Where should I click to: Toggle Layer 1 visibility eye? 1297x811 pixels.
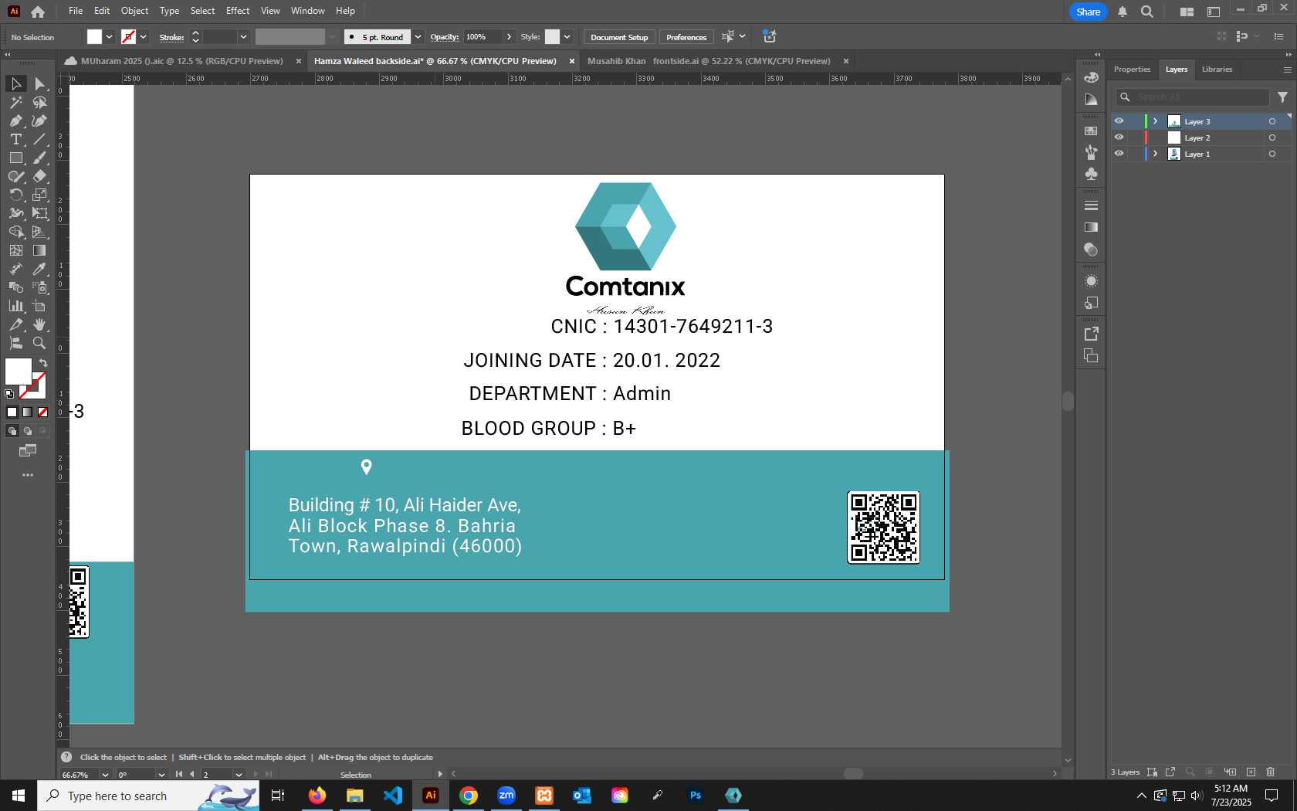[x=1119, y=154]
